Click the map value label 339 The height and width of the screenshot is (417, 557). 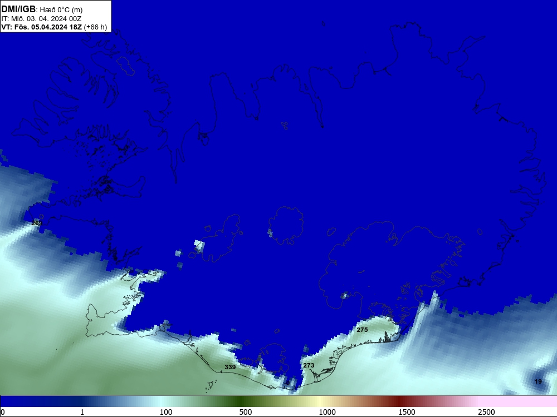tap(230, 367)
